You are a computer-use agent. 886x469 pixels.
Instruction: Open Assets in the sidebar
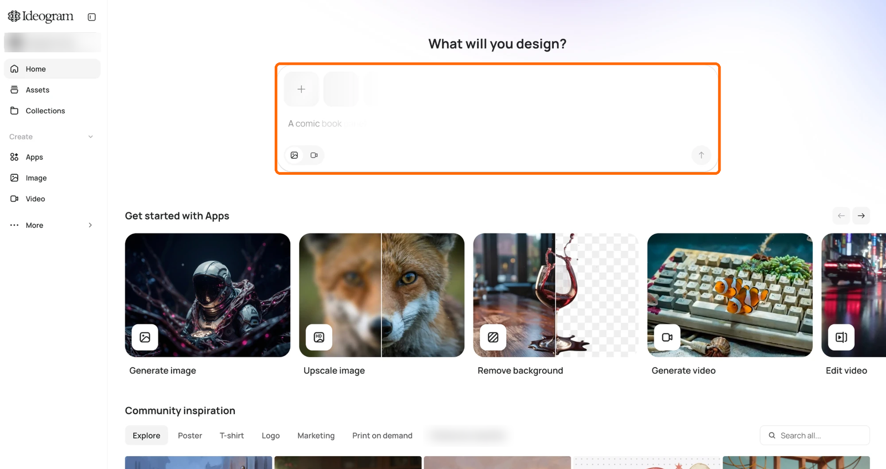pyautogui.click(x=52, y=90)
